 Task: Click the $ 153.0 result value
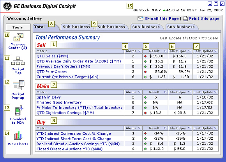(156, 56)
